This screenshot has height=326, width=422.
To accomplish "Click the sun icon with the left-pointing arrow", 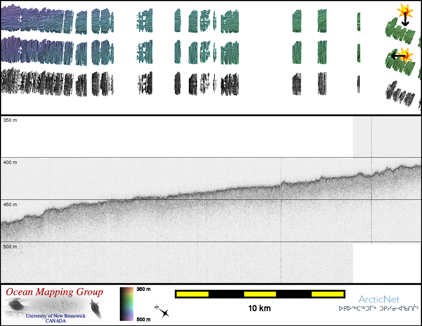I will [x=405, y=55].
